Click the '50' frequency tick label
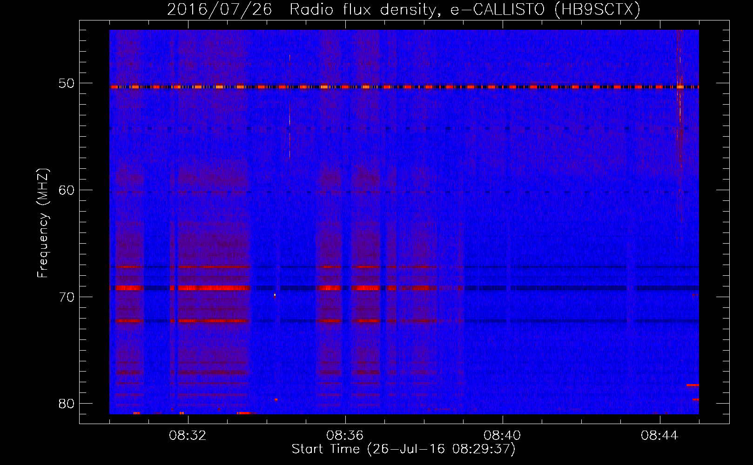The width and height of the screenshot is (753, 465). point(67,84)
